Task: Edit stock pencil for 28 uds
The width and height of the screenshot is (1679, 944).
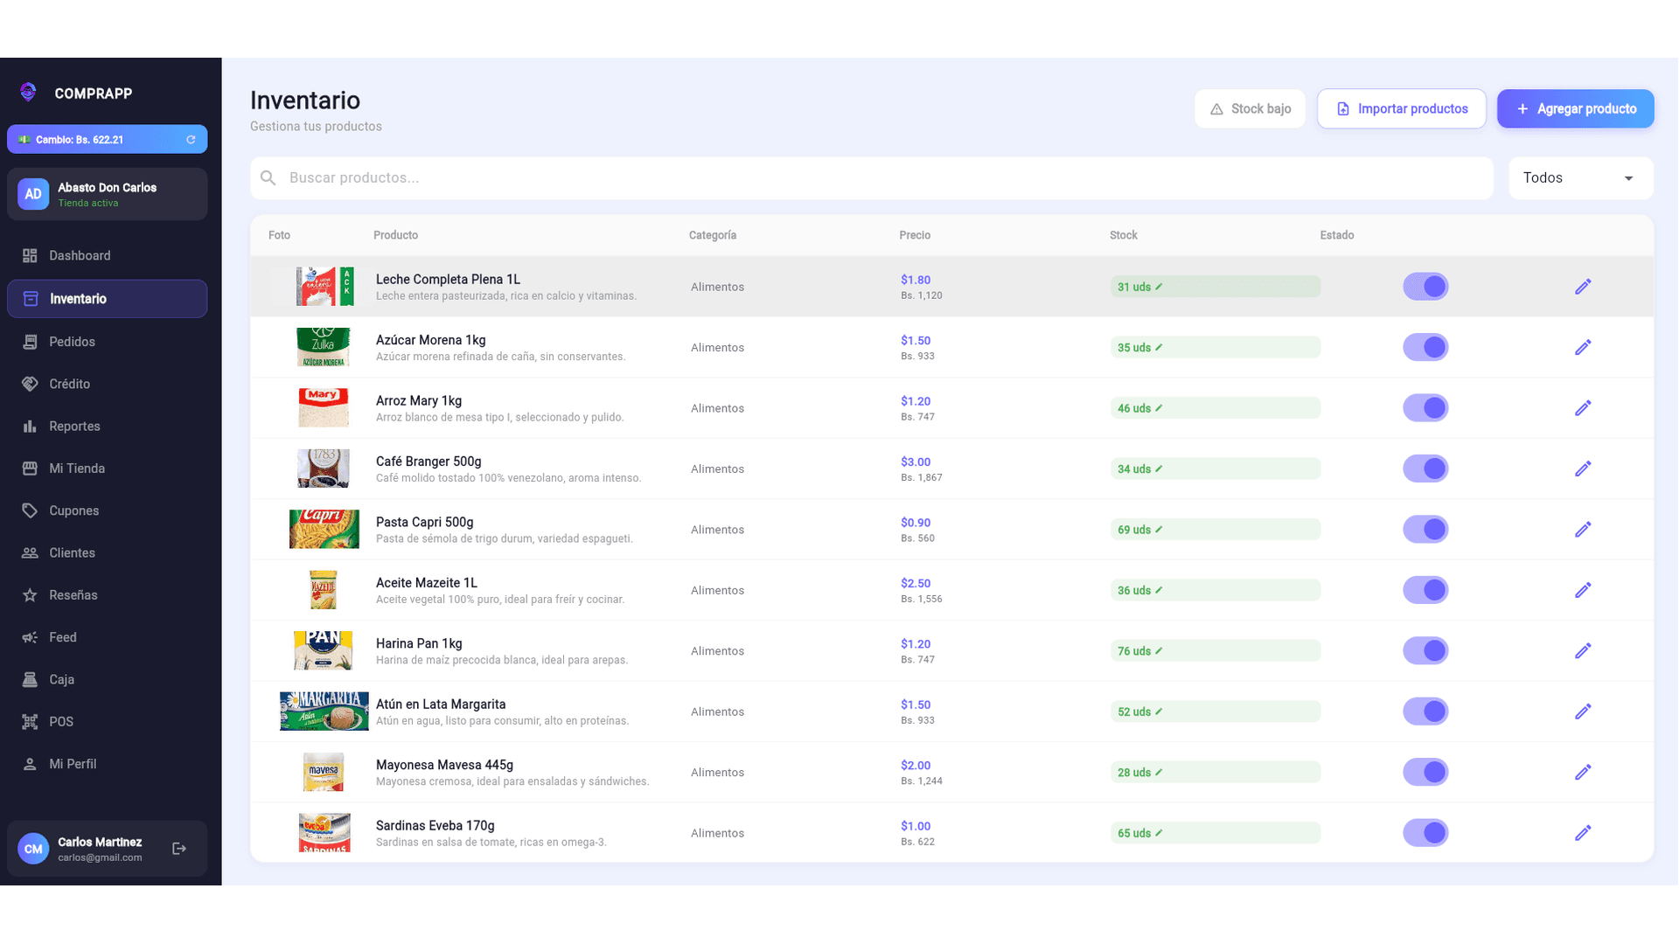Action: pyautogui.click(x=1159, y=773)
